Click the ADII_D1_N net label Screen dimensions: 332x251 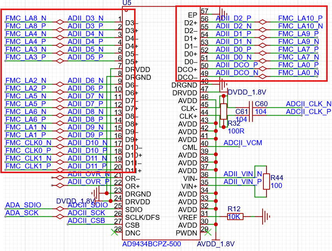click(x=233, y=42)
